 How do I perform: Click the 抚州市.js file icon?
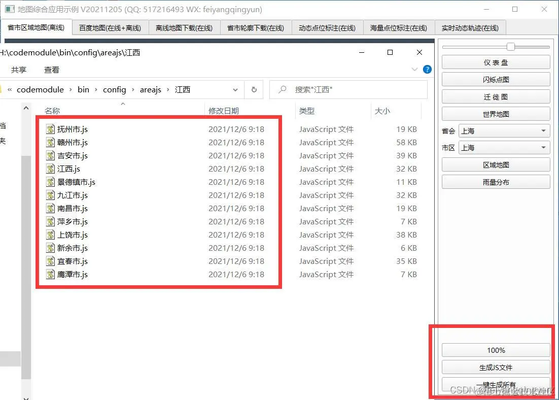(50, 129)
